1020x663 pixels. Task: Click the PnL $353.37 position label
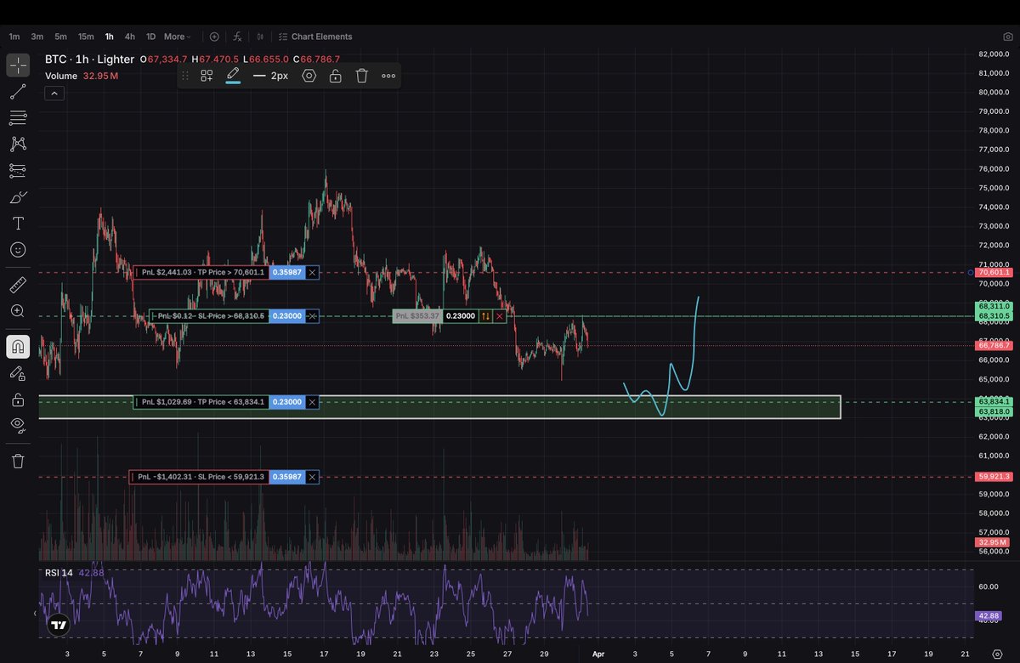click(x=416, y=315)
